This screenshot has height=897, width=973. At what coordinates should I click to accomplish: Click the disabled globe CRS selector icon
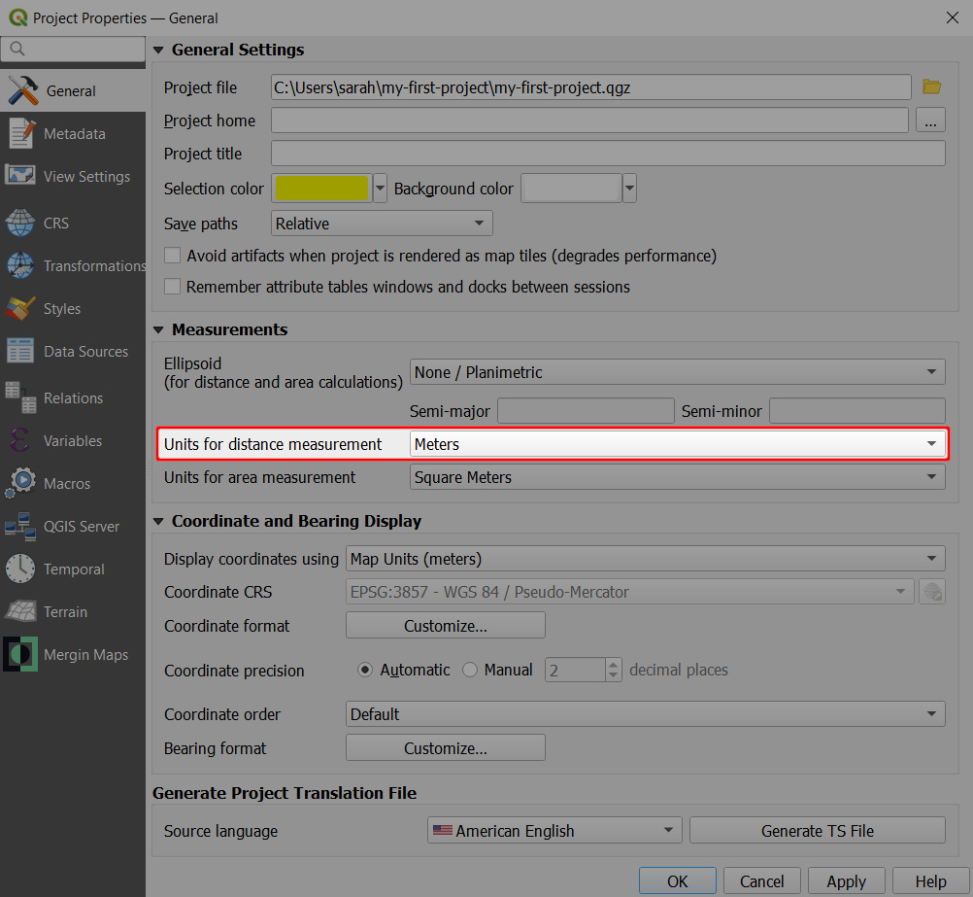932,592
